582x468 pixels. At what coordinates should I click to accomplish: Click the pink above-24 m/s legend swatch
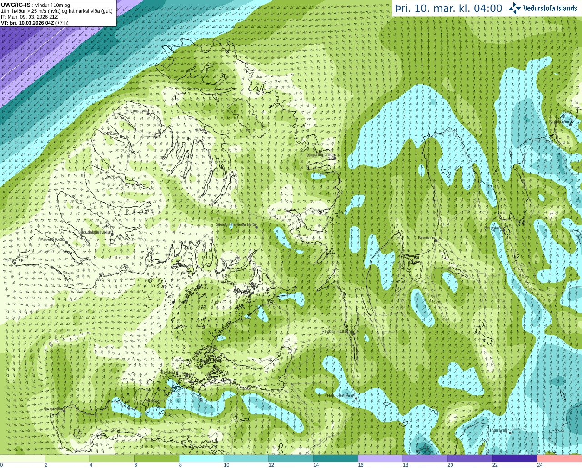[560, 458]
